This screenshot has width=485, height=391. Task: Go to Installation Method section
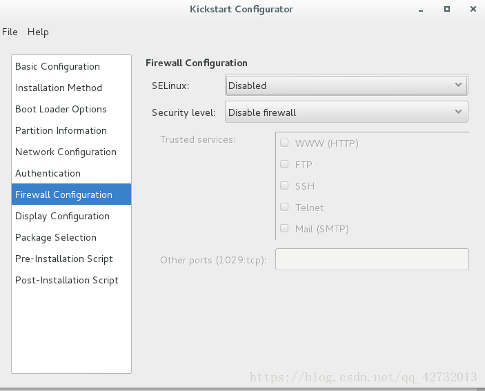72,88
